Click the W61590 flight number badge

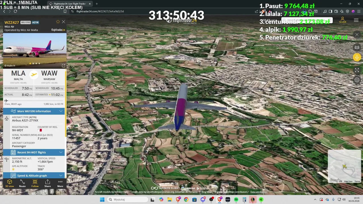(x=25, y=22)
